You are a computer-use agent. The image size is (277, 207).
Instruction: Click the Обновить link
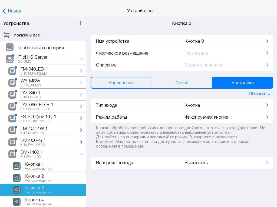(x=259, y=94)
